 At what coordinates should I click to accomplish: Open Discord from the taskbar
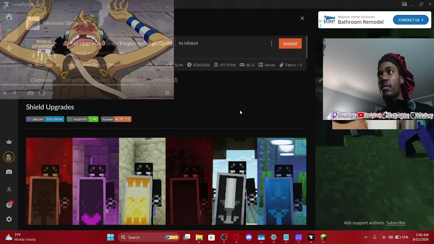(x=249, y=237)
